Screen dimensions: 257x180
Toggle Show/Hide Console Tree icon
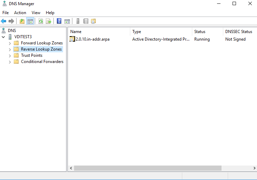(30, 21)
